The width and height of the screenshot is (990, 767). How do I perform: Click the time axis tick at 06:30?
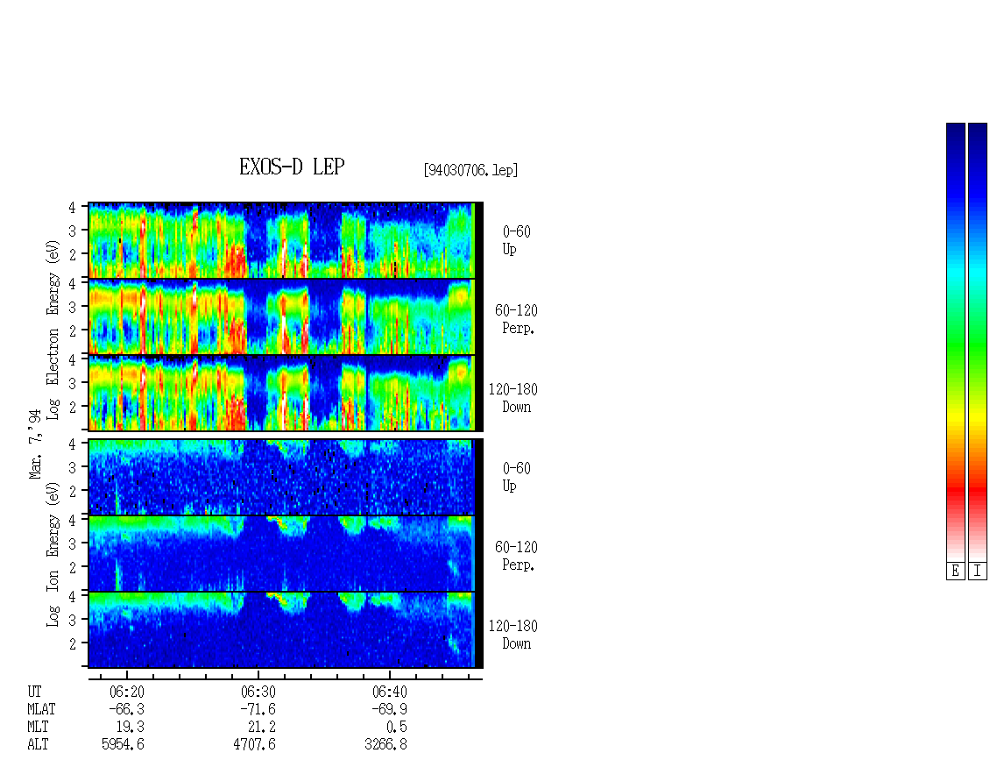click(258, 675)
